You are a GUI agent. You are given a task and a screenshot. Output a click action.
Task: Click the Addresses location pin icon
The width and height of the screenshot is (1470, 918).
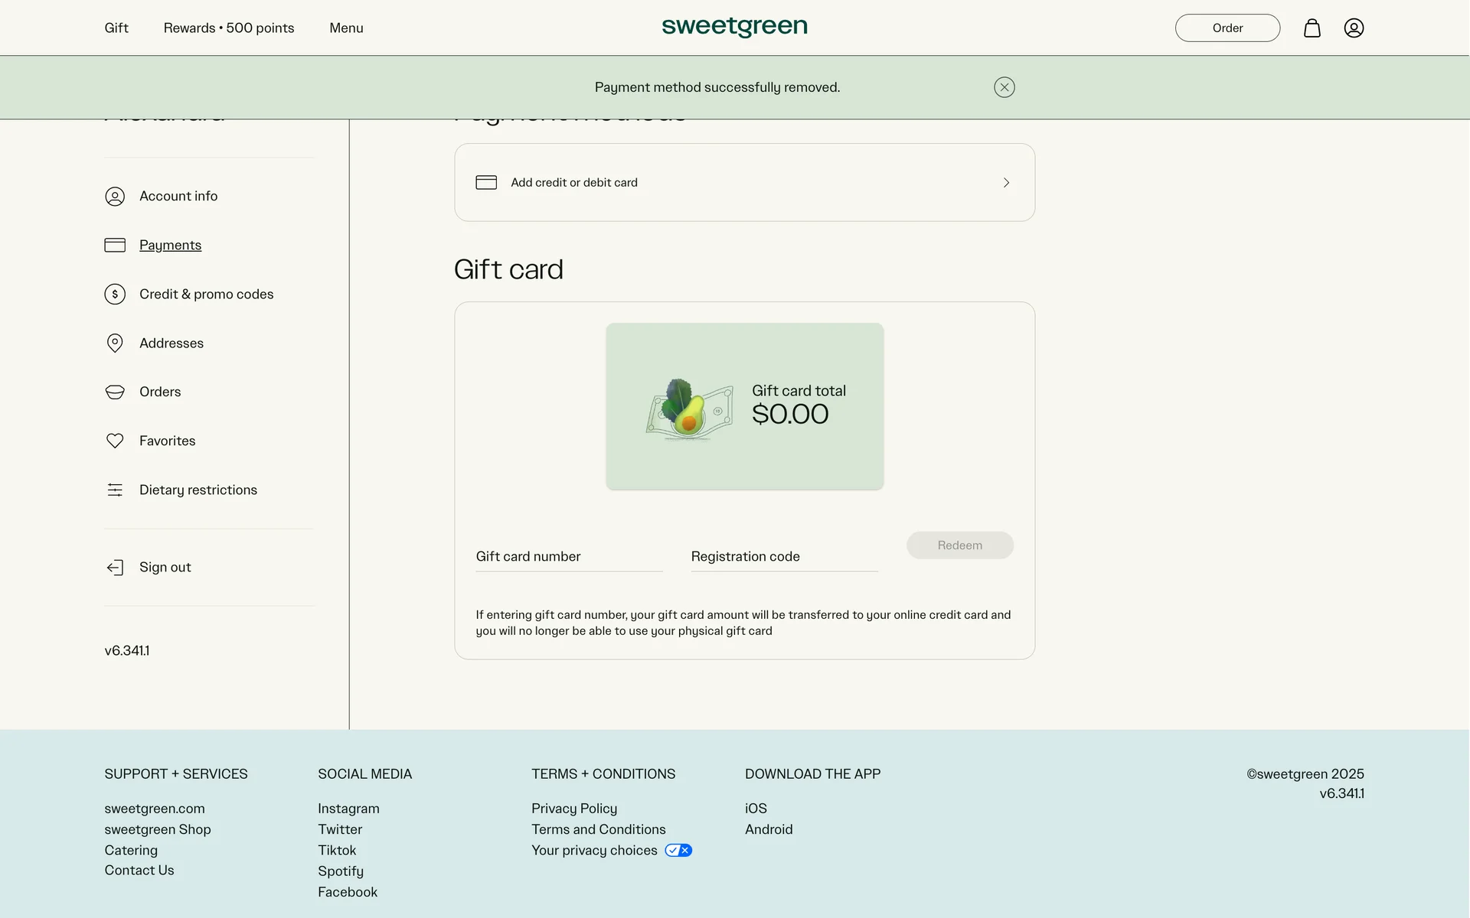coord(115,343)
